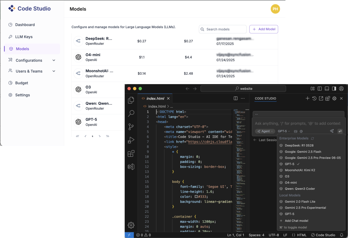Screen dimensions: 348x238
Task: Open the Run and Debug view
Action: point(131,140)
